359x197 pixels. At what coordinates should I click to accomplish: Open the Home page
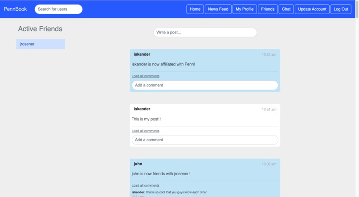click(x=195, y=9)
